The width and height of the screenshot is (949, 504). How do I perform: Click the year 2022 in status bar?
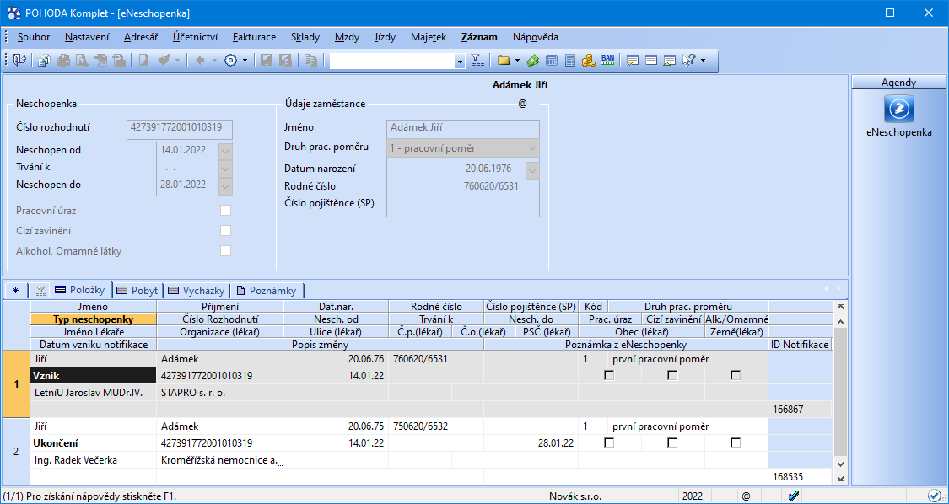click(693, 496)
